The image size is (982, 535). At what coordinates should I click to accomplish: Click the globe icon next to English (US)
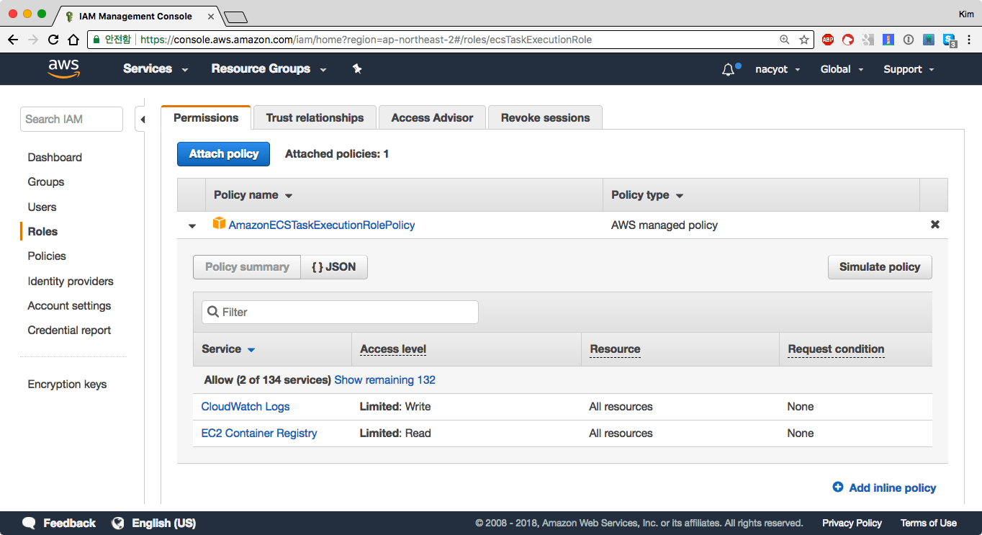tap(117, 523)
